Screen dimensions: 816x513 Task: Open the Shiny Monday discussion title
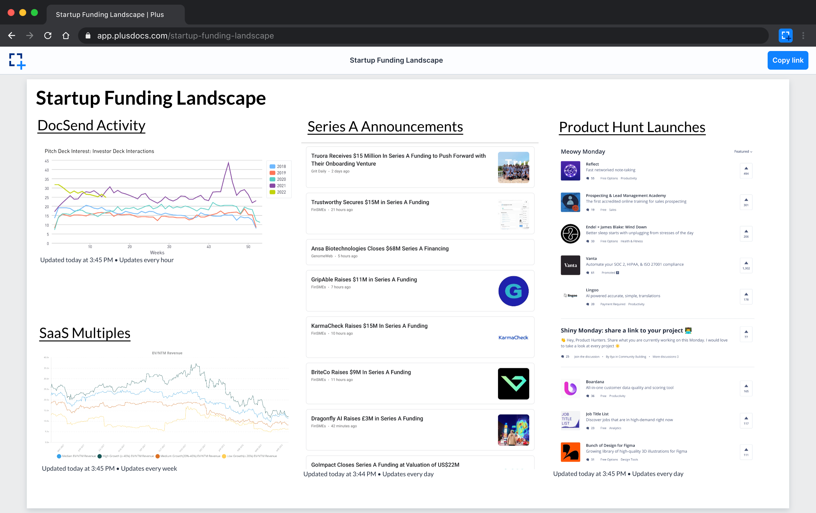[x=626, y=330]
